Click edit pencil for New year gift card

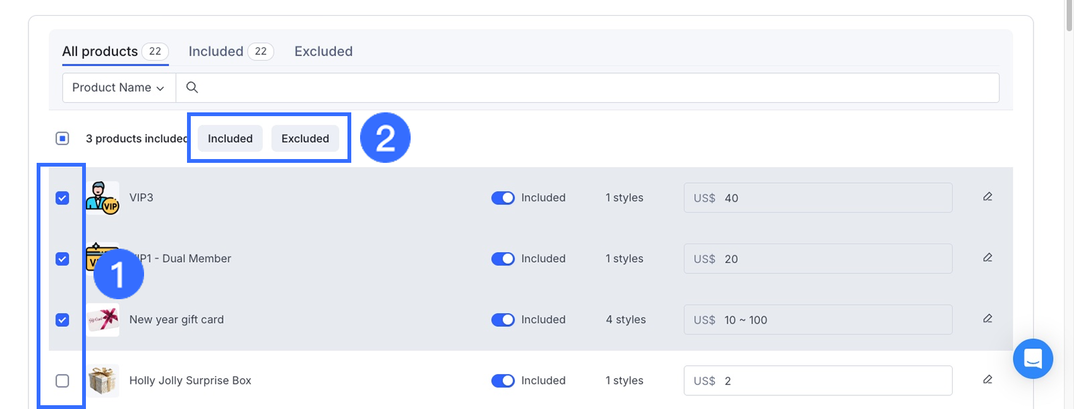click(987, 319)
